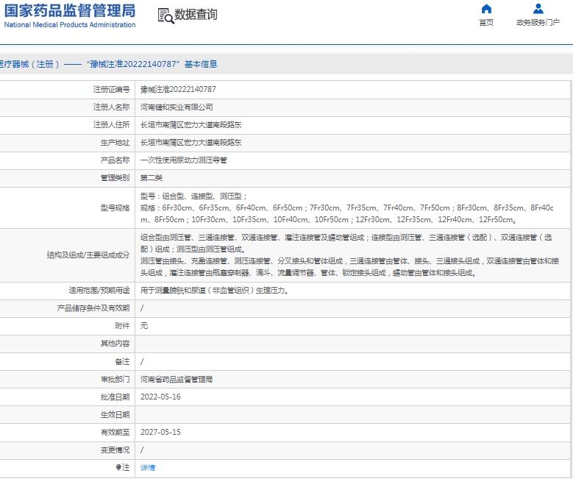The image size is (573, 479).
Task: Click the 其他内容 row label
Action: click(115, 344)
